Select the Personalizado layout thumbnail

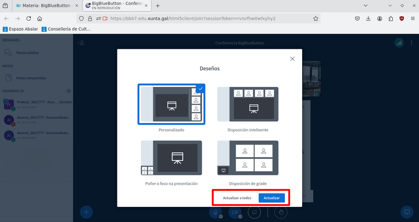tap(171, 104)
